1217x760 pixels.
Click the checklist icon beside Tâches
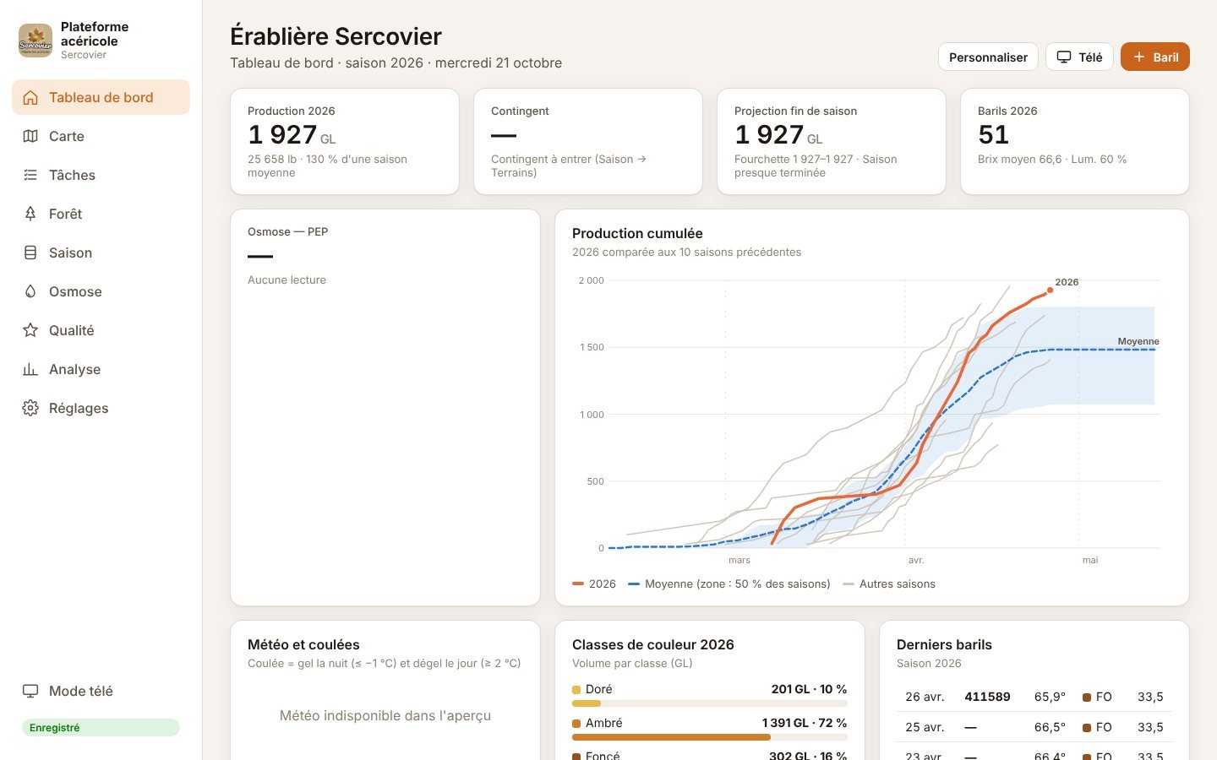pos(30,175)
